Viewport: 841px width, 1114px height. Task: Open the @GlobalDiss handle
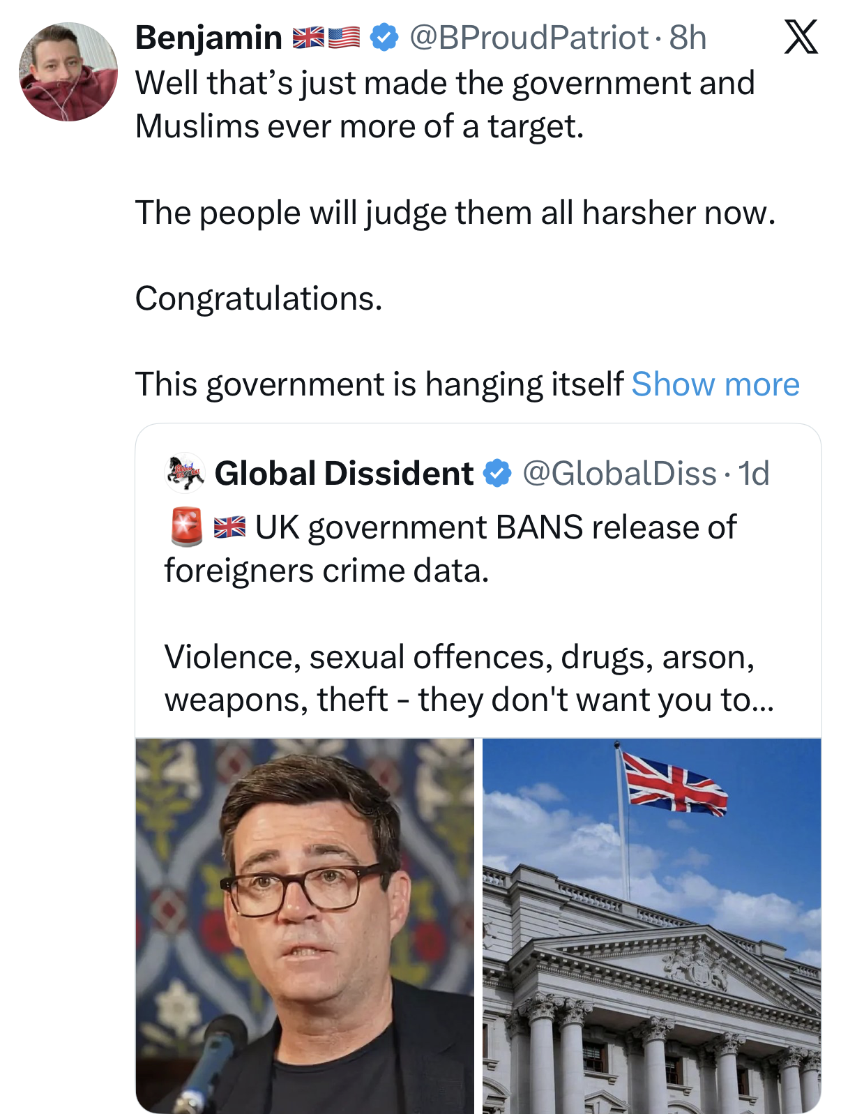619,474
